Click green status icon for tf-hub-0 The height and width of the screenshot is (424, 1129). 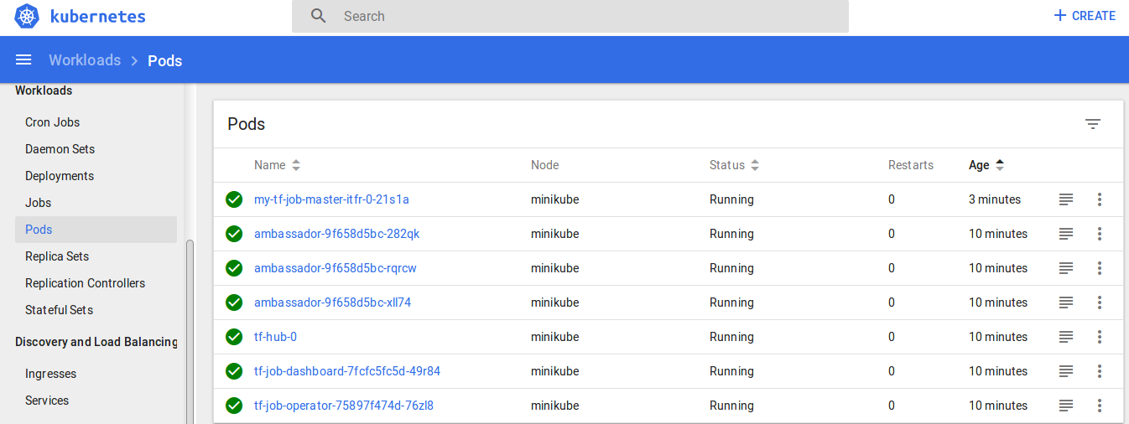click(x=234, y=337)
